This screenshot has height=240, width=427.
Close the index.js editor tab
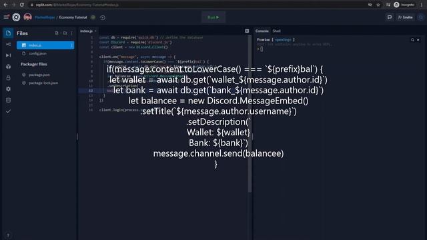[95, 31]
